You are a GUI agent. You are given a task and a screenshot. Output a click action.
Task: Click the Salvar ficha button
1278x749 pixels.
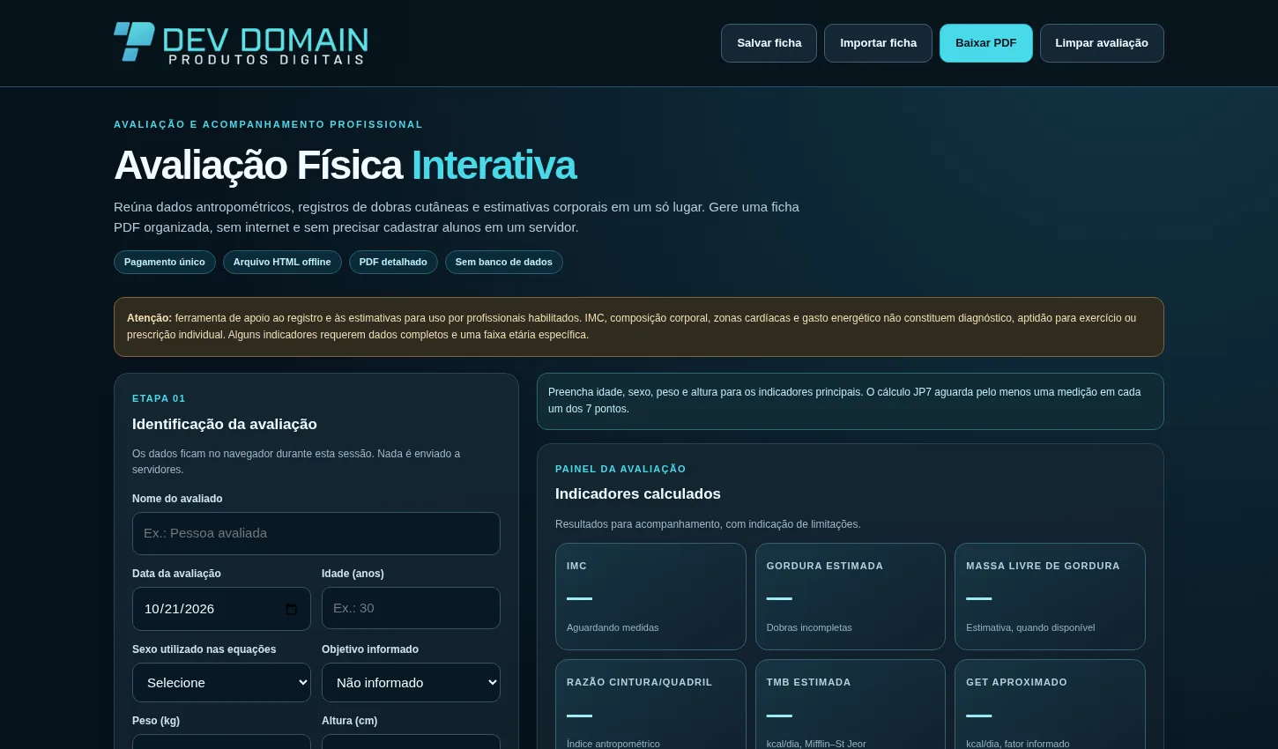pyautogui.click(x=769, y=43)
